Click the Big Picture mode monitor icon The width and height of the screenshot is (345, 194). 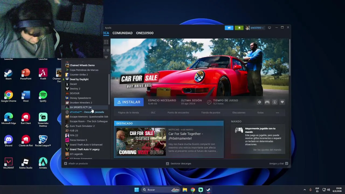[x=269, y=28]
